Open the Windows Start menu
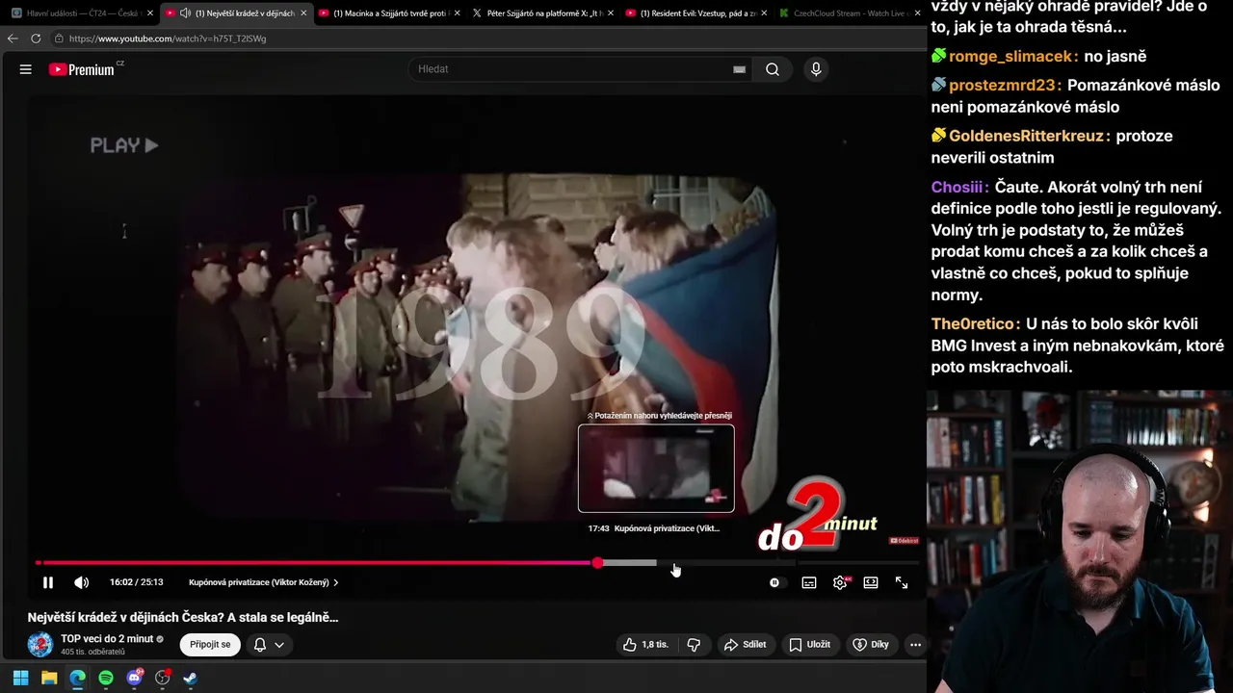The height and width of the screenshot is (693, 1233). coord(20,678)
